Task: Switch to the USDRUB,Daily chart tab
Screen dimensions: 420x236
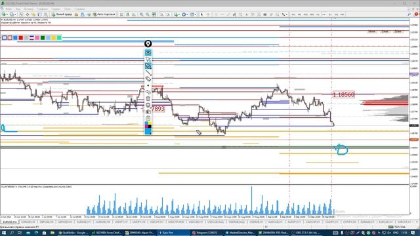Action: point(236,222)
